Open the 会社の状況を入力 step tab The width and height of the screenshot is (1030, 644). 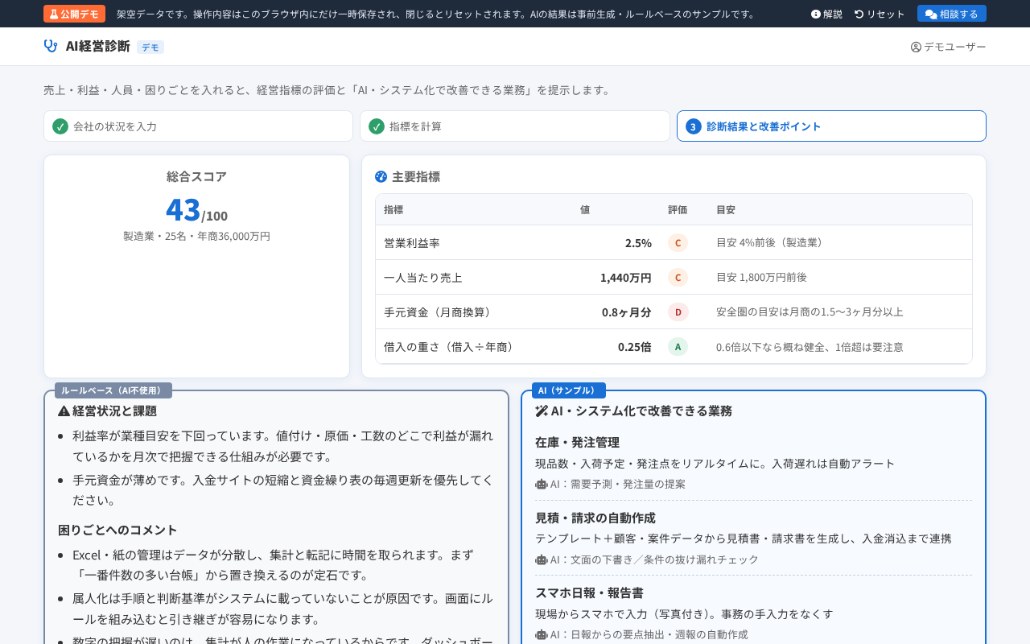pos(198,126)
